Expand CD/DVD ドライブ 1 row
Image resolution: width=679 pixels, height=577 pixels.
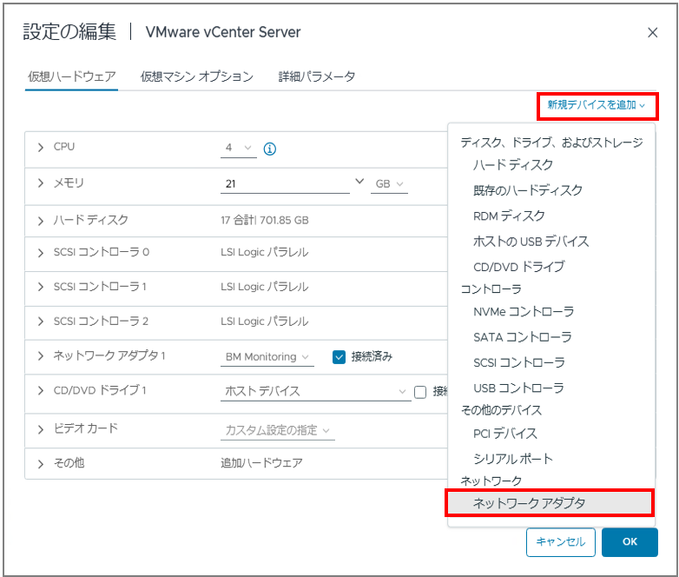click(41, 390)
